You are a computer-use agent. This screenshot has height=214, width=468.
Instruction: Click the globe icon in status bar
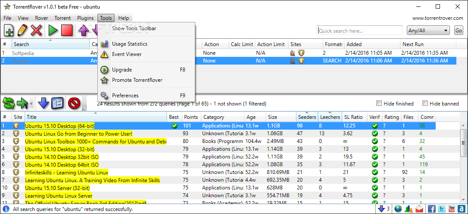398,209
